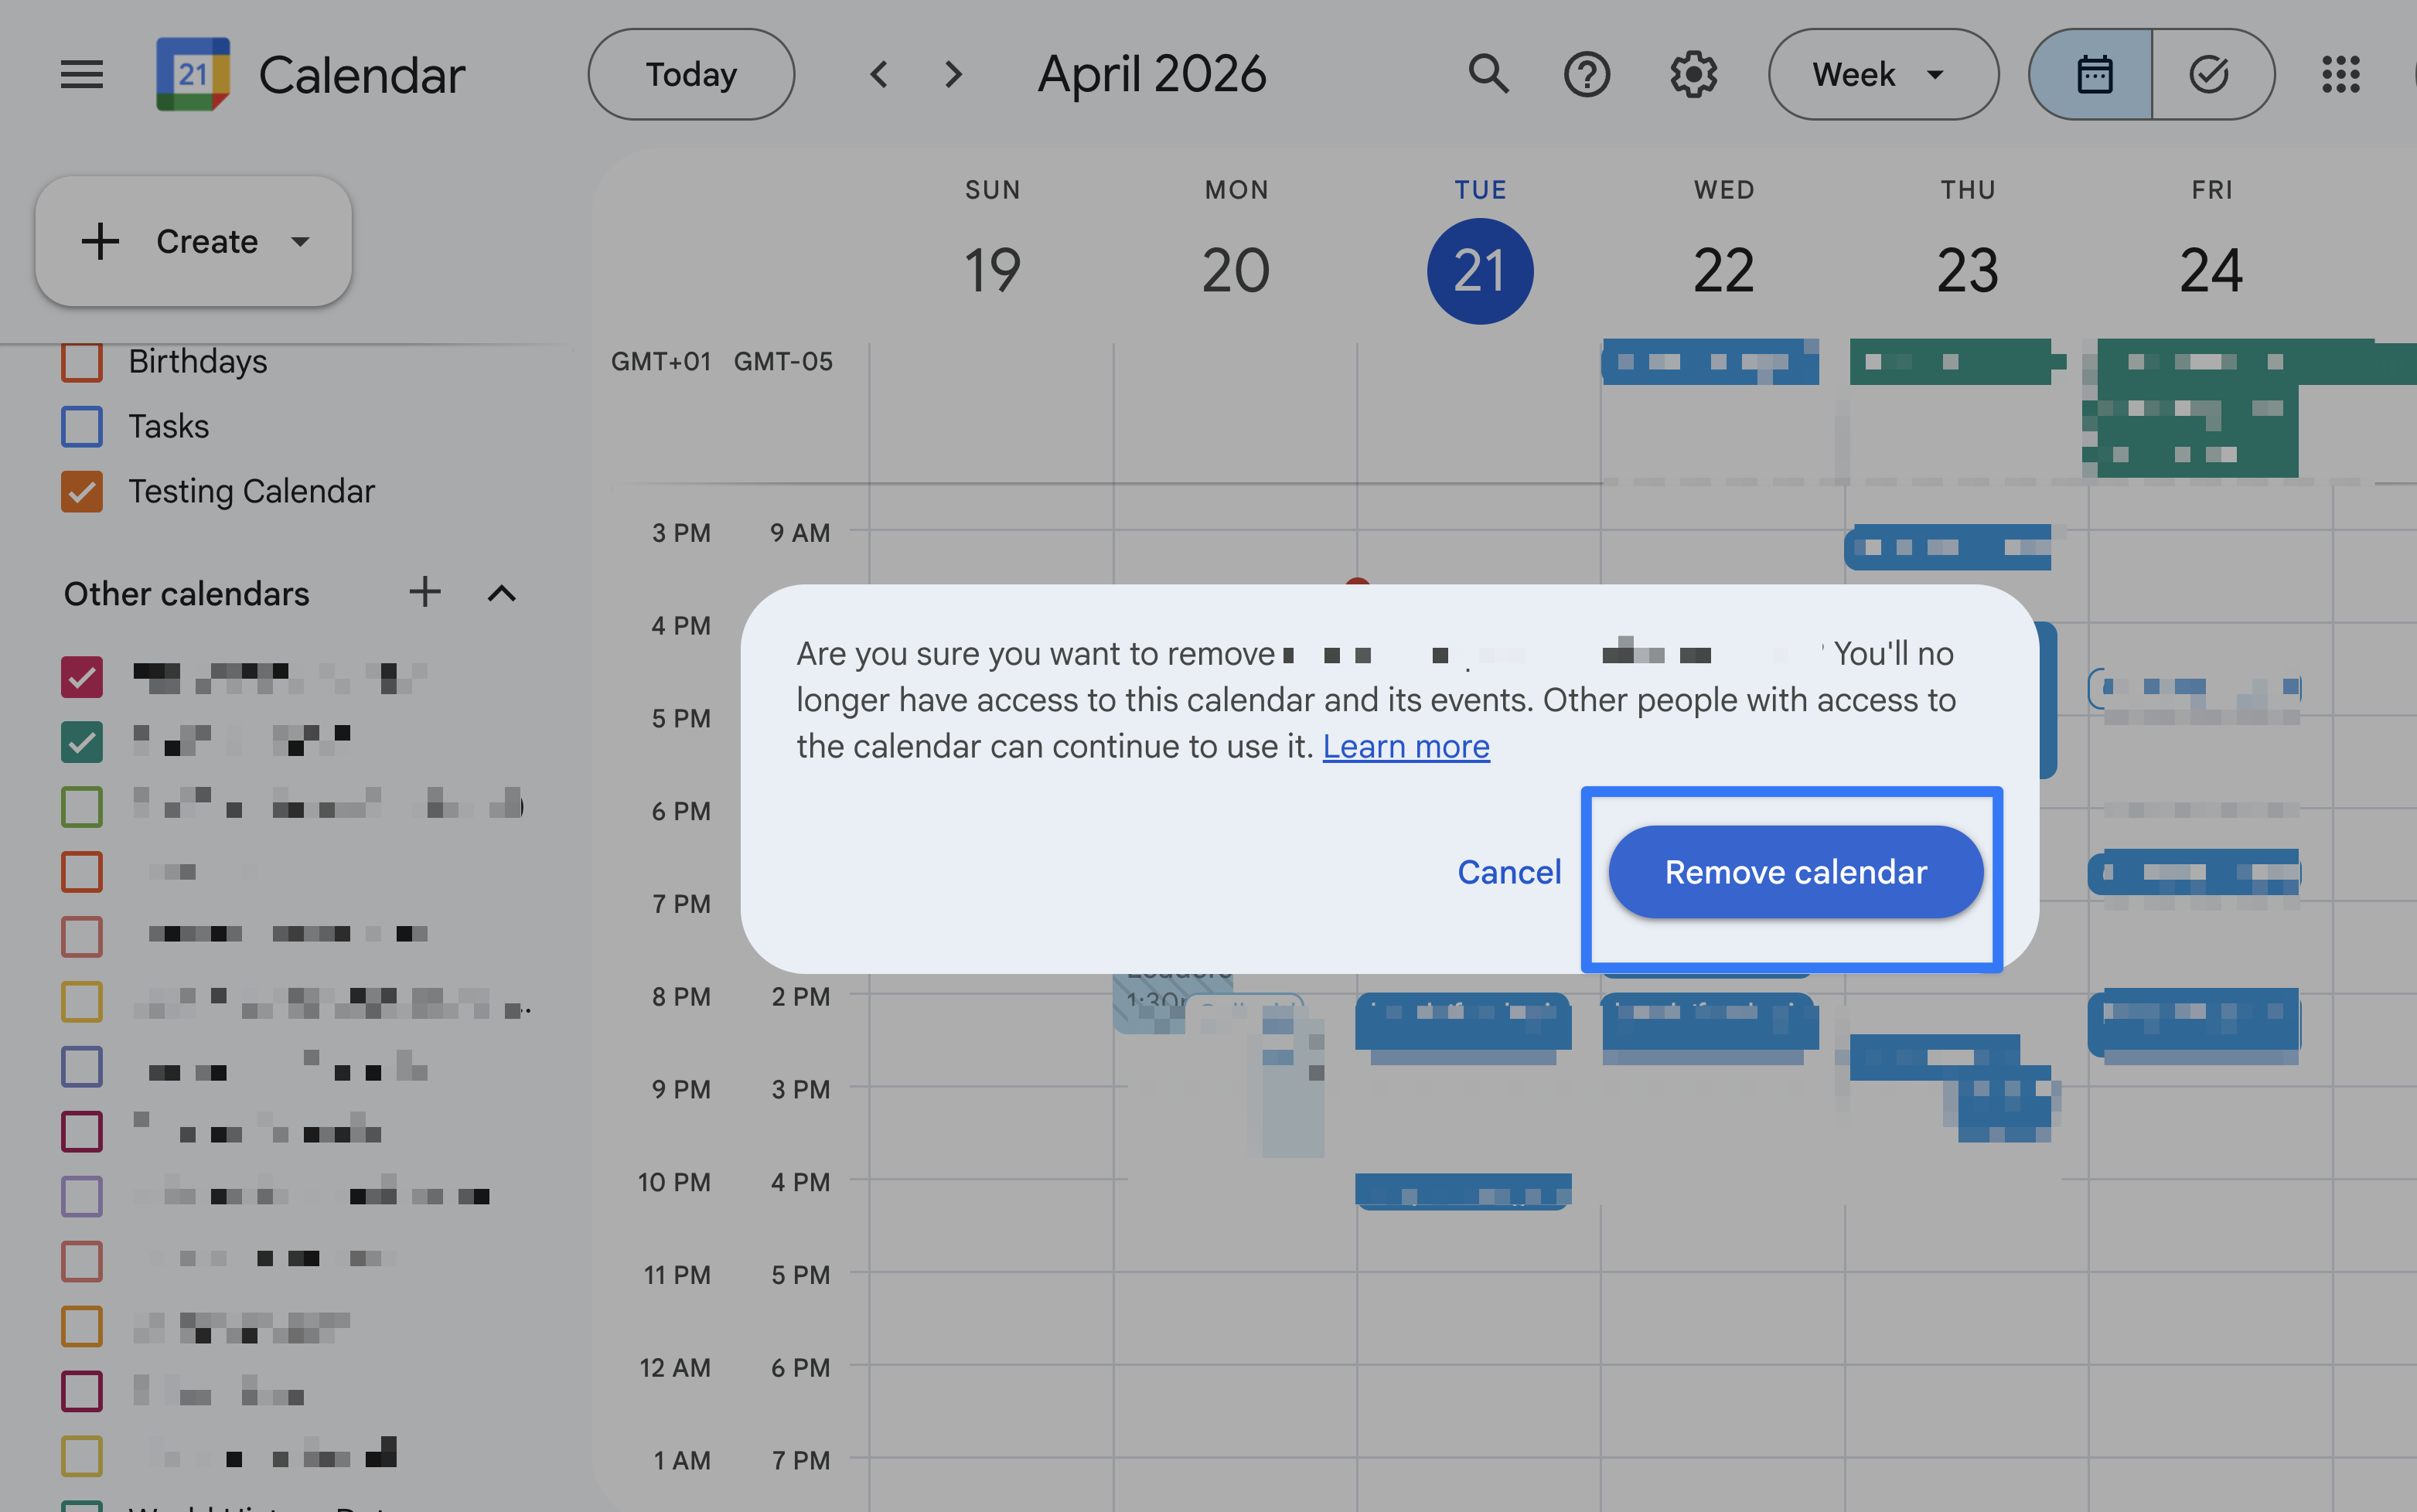The height and width of the screenshot is (1512, 2417).
Task: Expand the Create button dropdown arrow
Action: pos(300,241)
